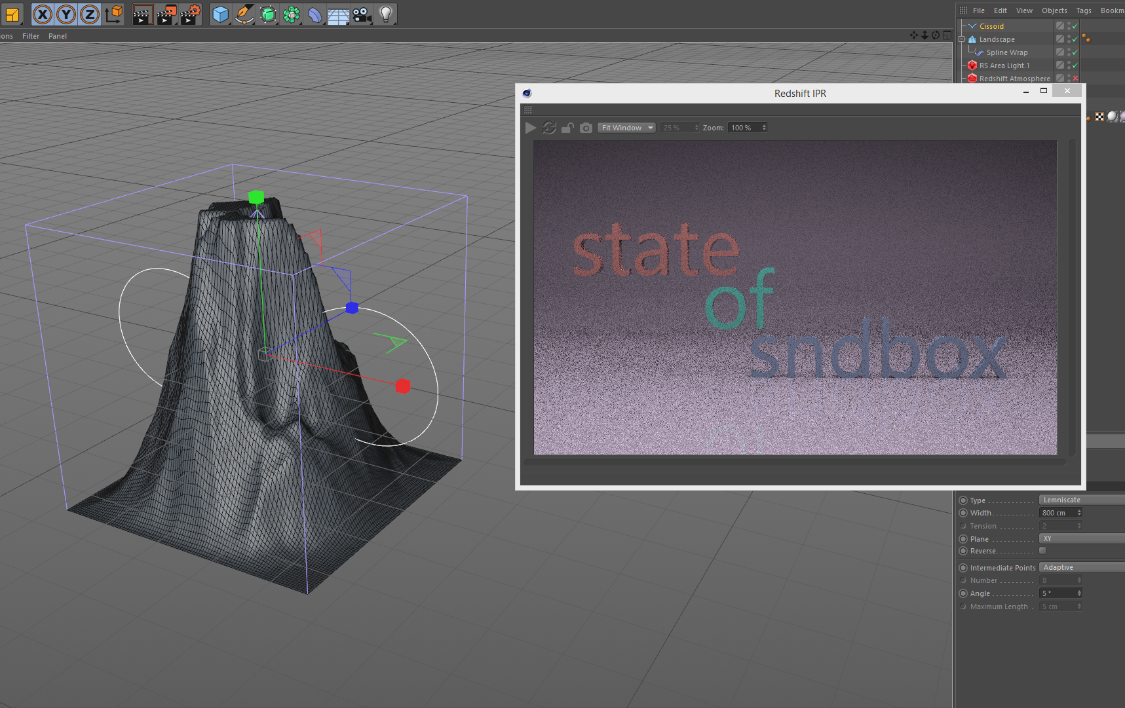Image resolution: width=1125 pixels, height=708 pixels.
Task: Select the RS Area Light.1 object
Action: pos(1004,65)
